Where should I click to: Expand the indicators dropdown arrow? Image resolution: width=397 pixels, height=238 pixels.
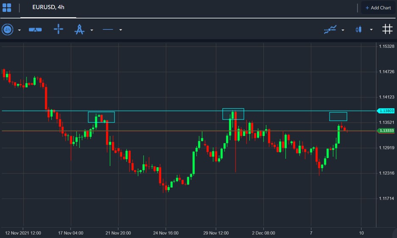343,30
